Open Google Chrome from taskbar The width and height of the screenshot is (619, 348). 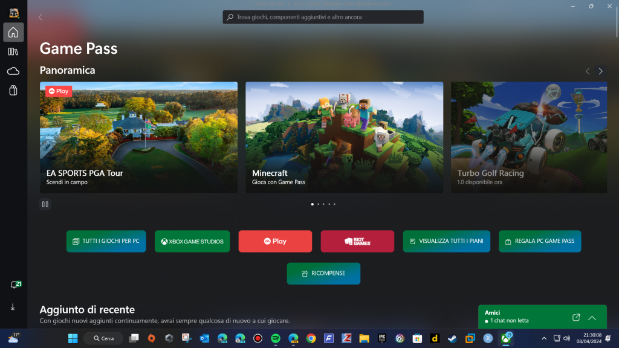coord(311,338)
